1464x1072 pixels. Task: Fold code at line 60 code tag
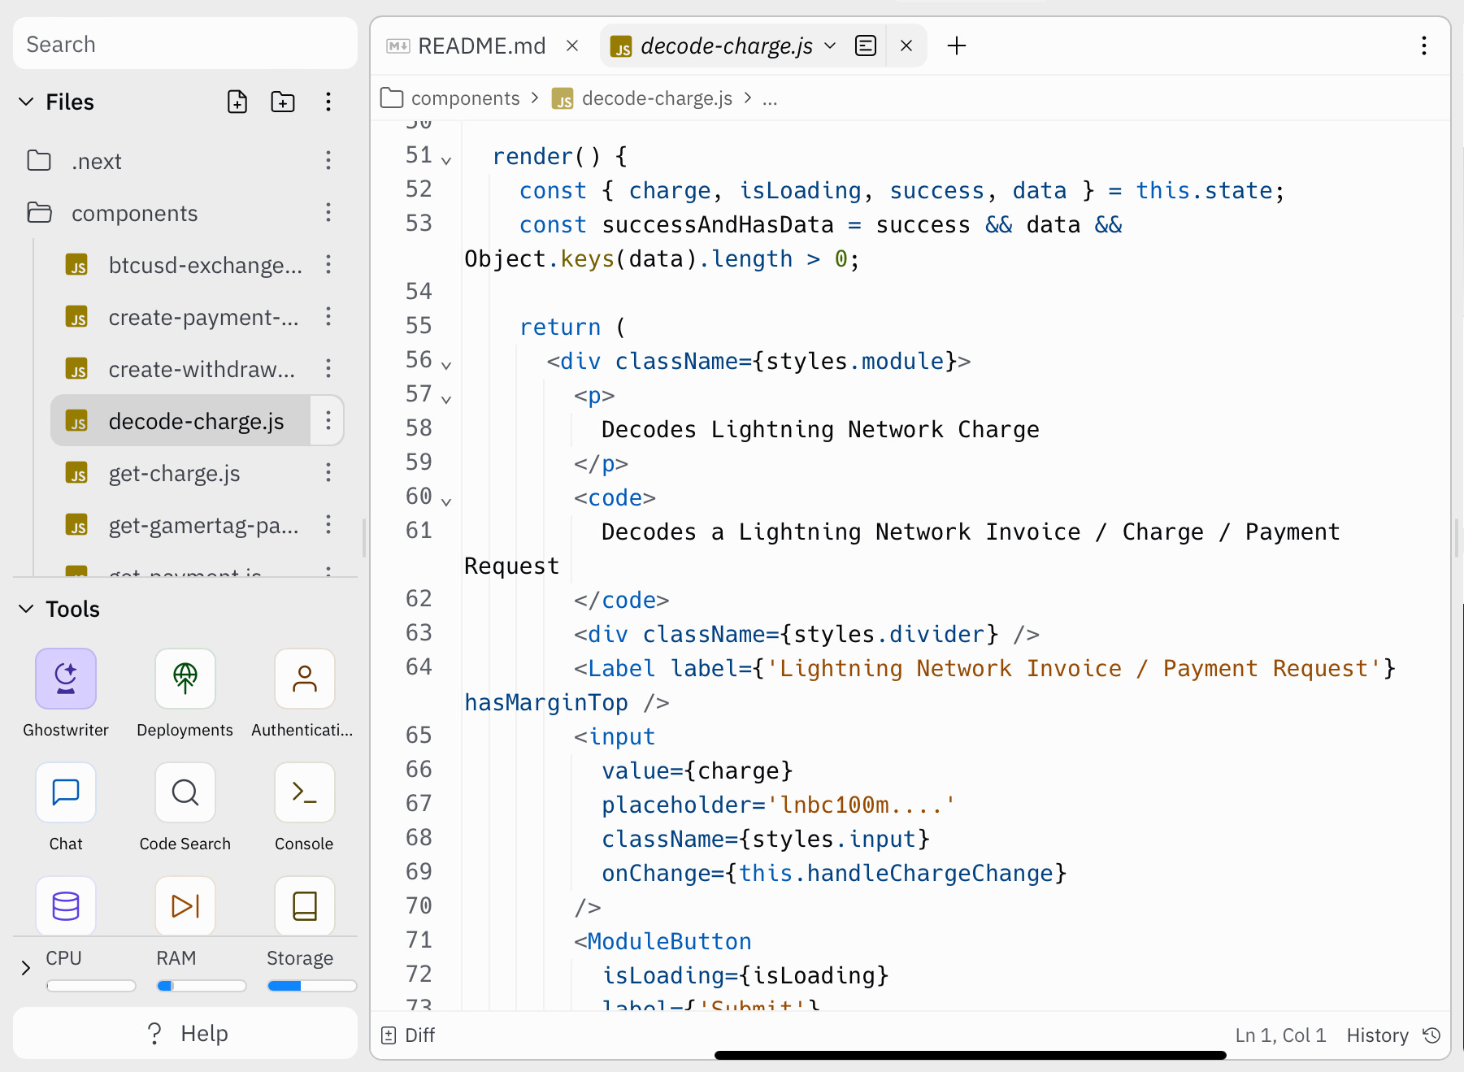click(x=446, y=501)
